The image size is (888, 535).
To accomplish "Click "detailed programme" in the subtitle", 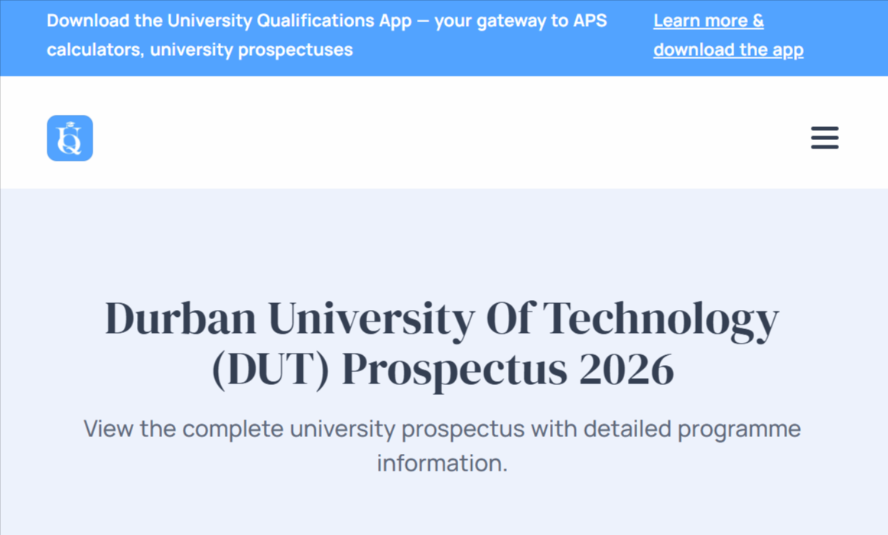I will pyautogui.click(x=692, y=429).
